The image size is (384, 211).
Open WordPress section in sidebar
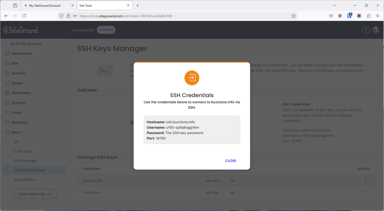(21, 93)
